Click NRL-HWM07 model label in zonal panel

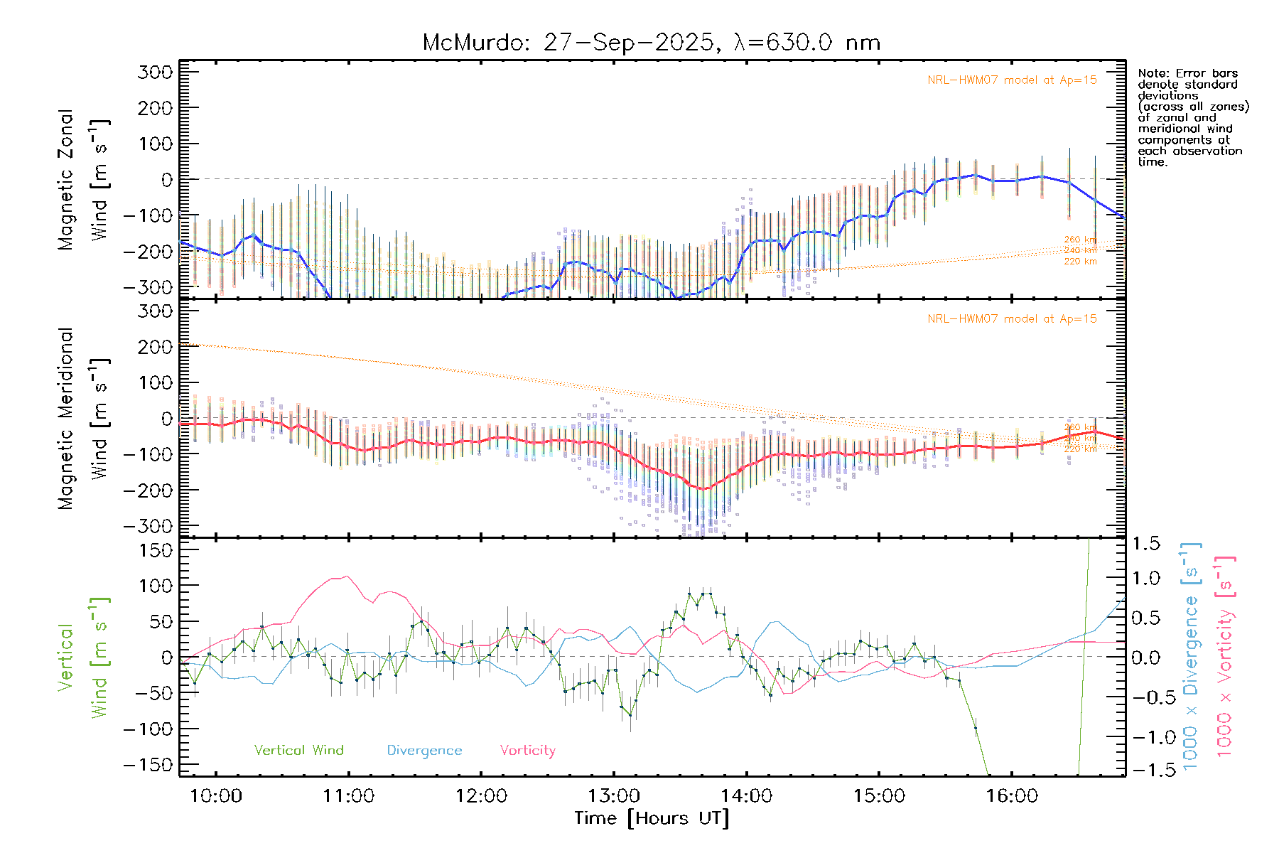click(1012, 80)
